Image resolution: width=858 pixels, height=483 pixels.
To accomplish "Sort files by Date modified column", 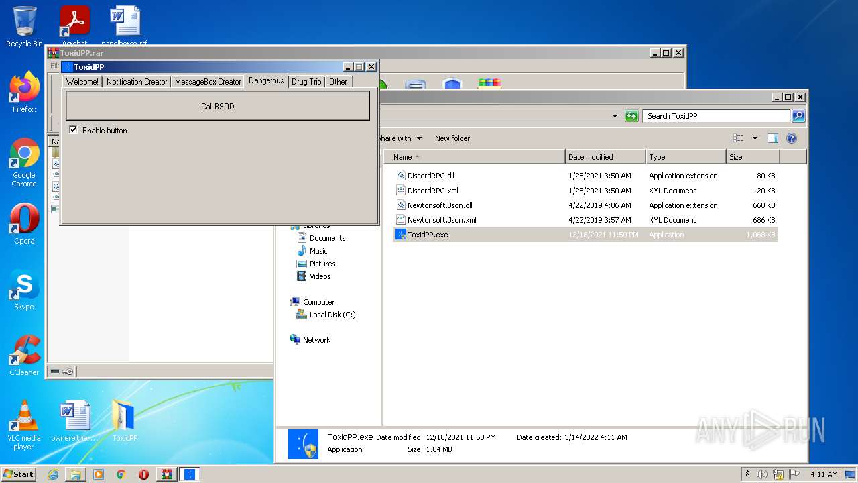I will point(605,157).
